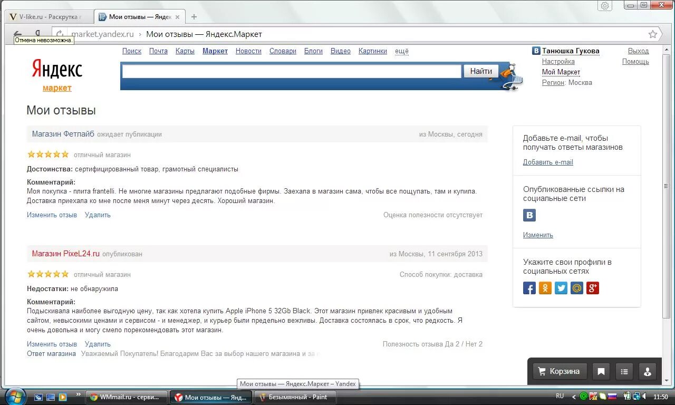Open the Настройка link
This screenshot has width=675, height=405.
coord(558,62)
